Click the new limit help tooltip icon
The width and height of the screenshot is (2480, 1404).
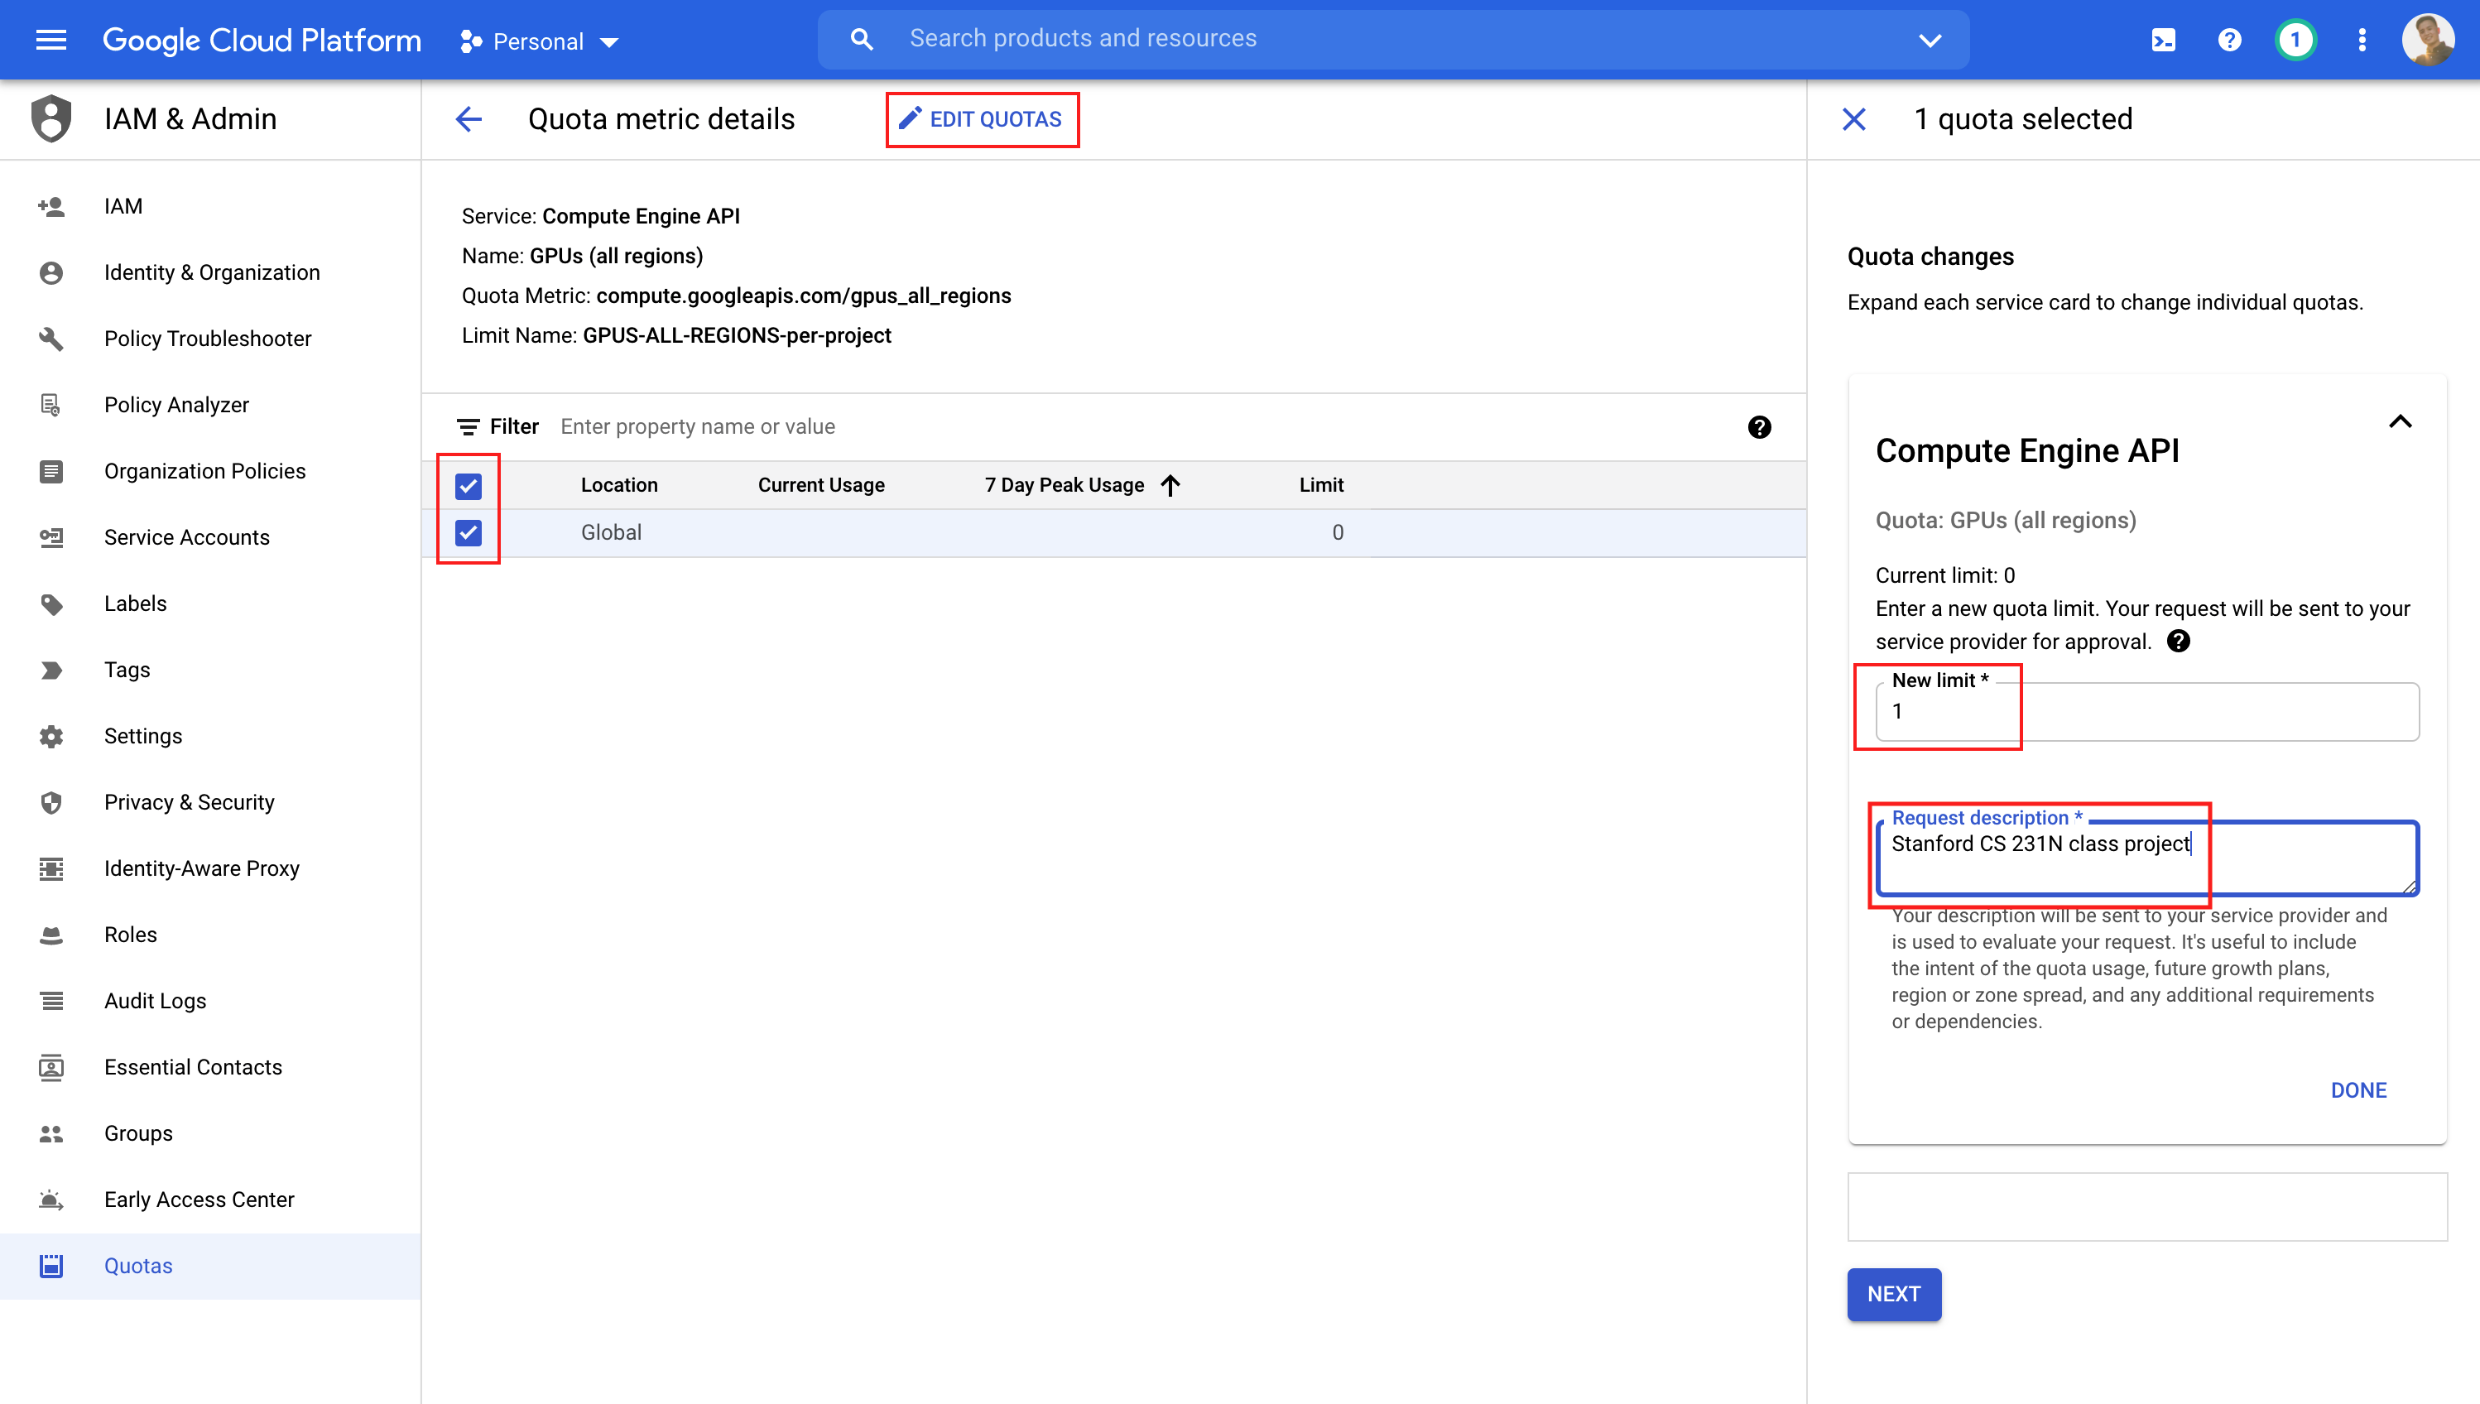(2177, 642)
